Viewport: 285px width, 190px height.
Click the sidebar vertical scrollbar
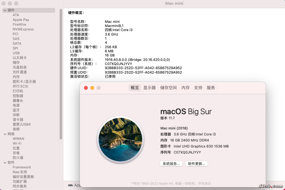click(61, 73)
